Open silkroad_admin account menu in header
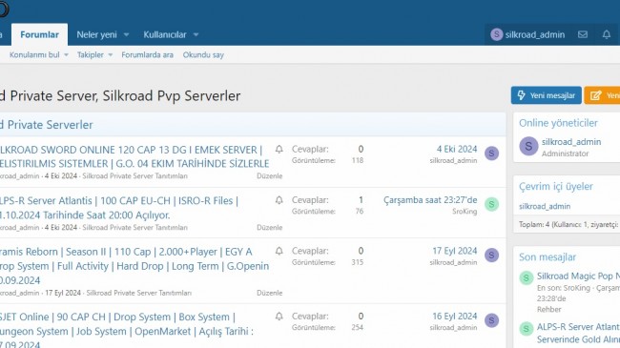Image resolution: width=620 pixels, height=348 pixels. click(527, 34)
